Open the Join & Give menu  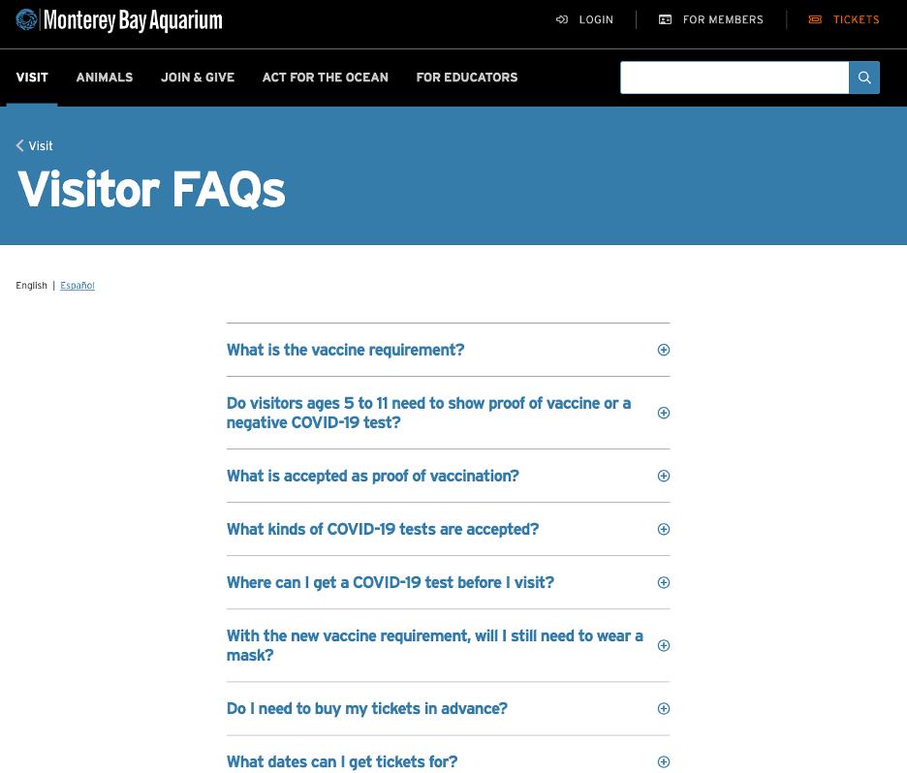pyautogui.click(x=198, y=77)
